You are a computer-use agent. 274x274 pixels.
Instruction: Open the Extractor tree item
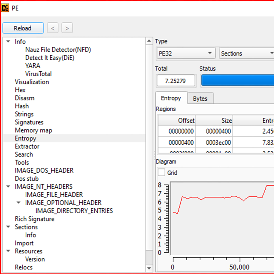point(27,146)
